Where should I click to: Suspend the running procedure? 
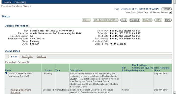(x=135, y=20)
